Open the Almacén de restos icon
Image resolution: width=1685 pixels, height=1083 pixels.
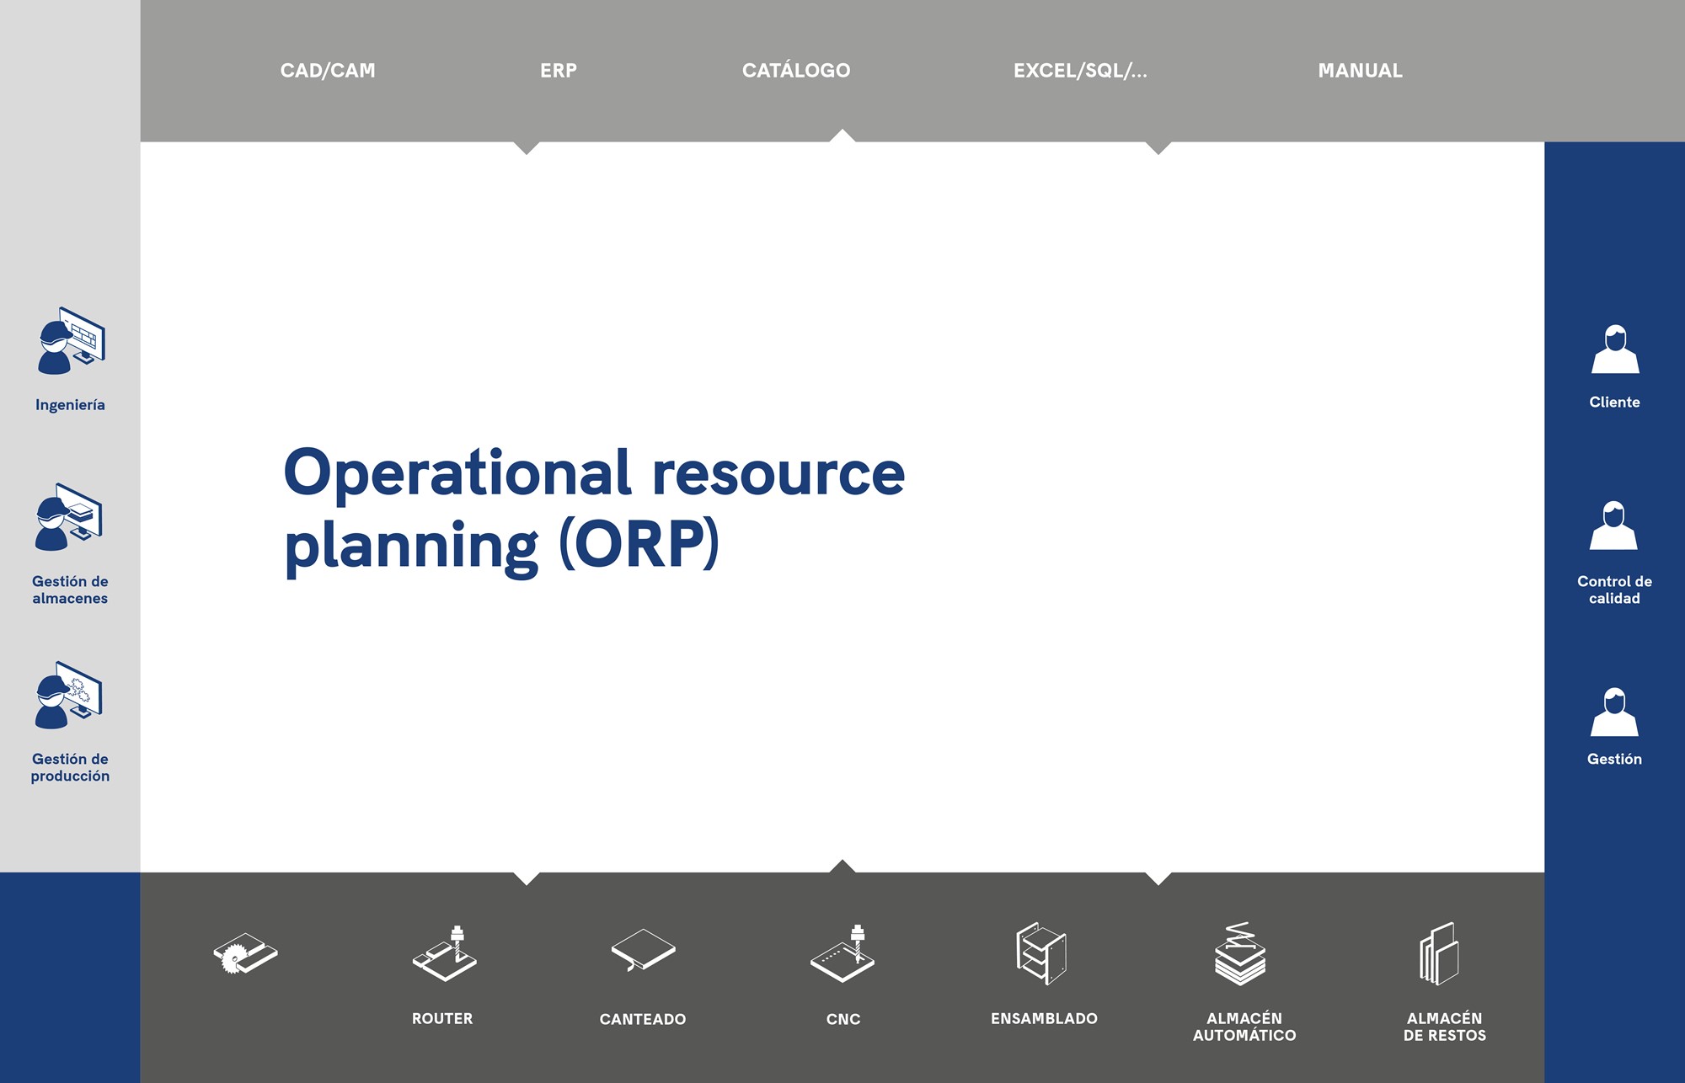tap(1439, 953)
